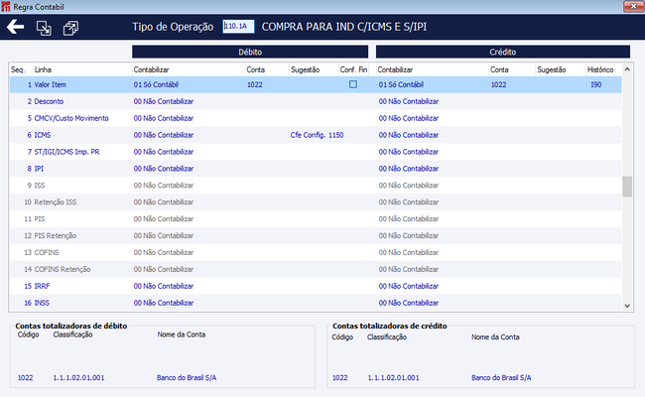Select the PIS Retenção row
645x397 pixels.
316,236
